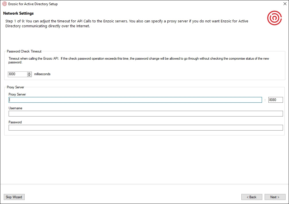
Task: Click the Password text box
Action: click(146, 128)
